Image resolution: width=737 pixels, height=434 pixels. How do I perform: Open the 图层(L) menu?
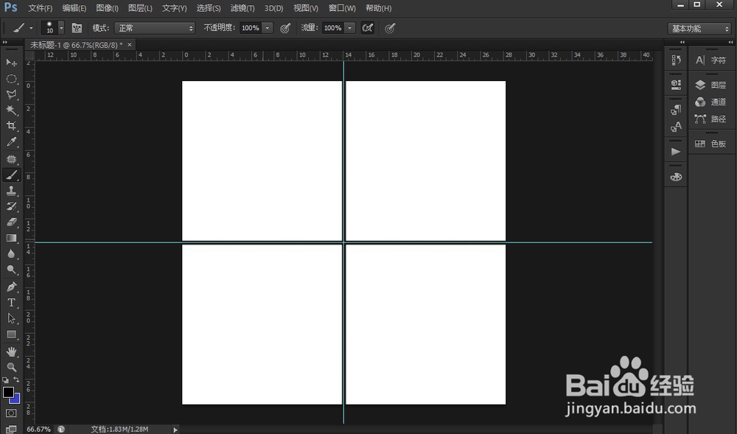(140, 8)
